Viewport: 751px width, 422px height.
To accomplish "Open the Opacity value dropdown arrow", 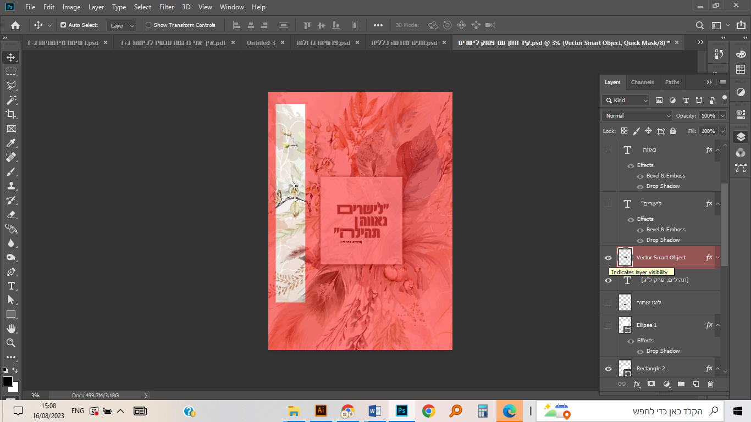I will (722, 116).
